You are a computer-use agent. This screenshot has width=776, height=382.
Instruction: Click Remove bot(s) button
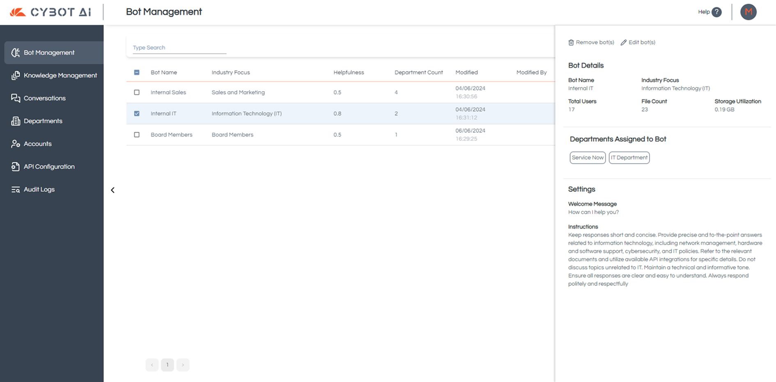(x=591, y=42)
